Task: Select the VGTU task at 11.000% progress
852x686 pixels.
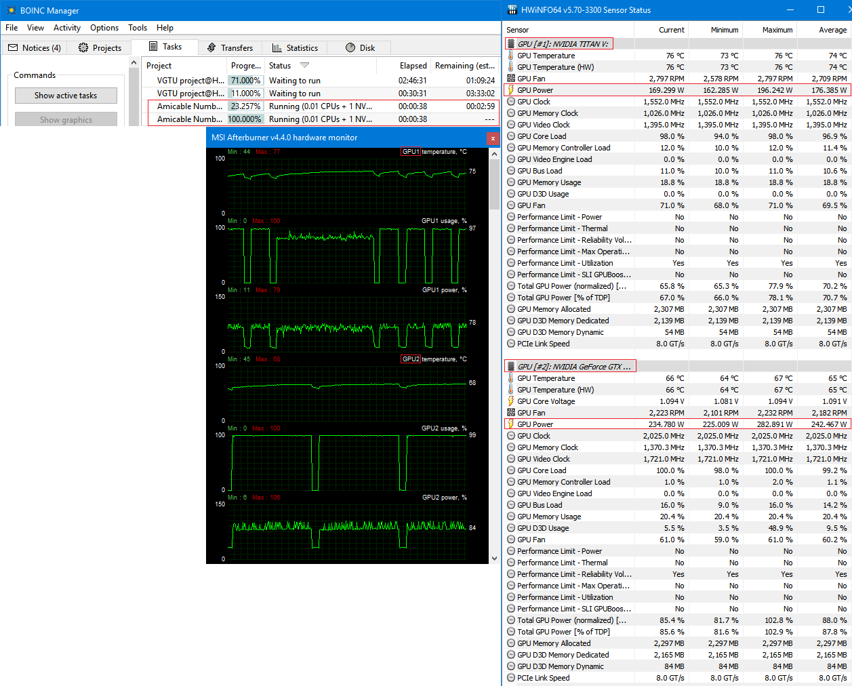Action: pos(321,94)
